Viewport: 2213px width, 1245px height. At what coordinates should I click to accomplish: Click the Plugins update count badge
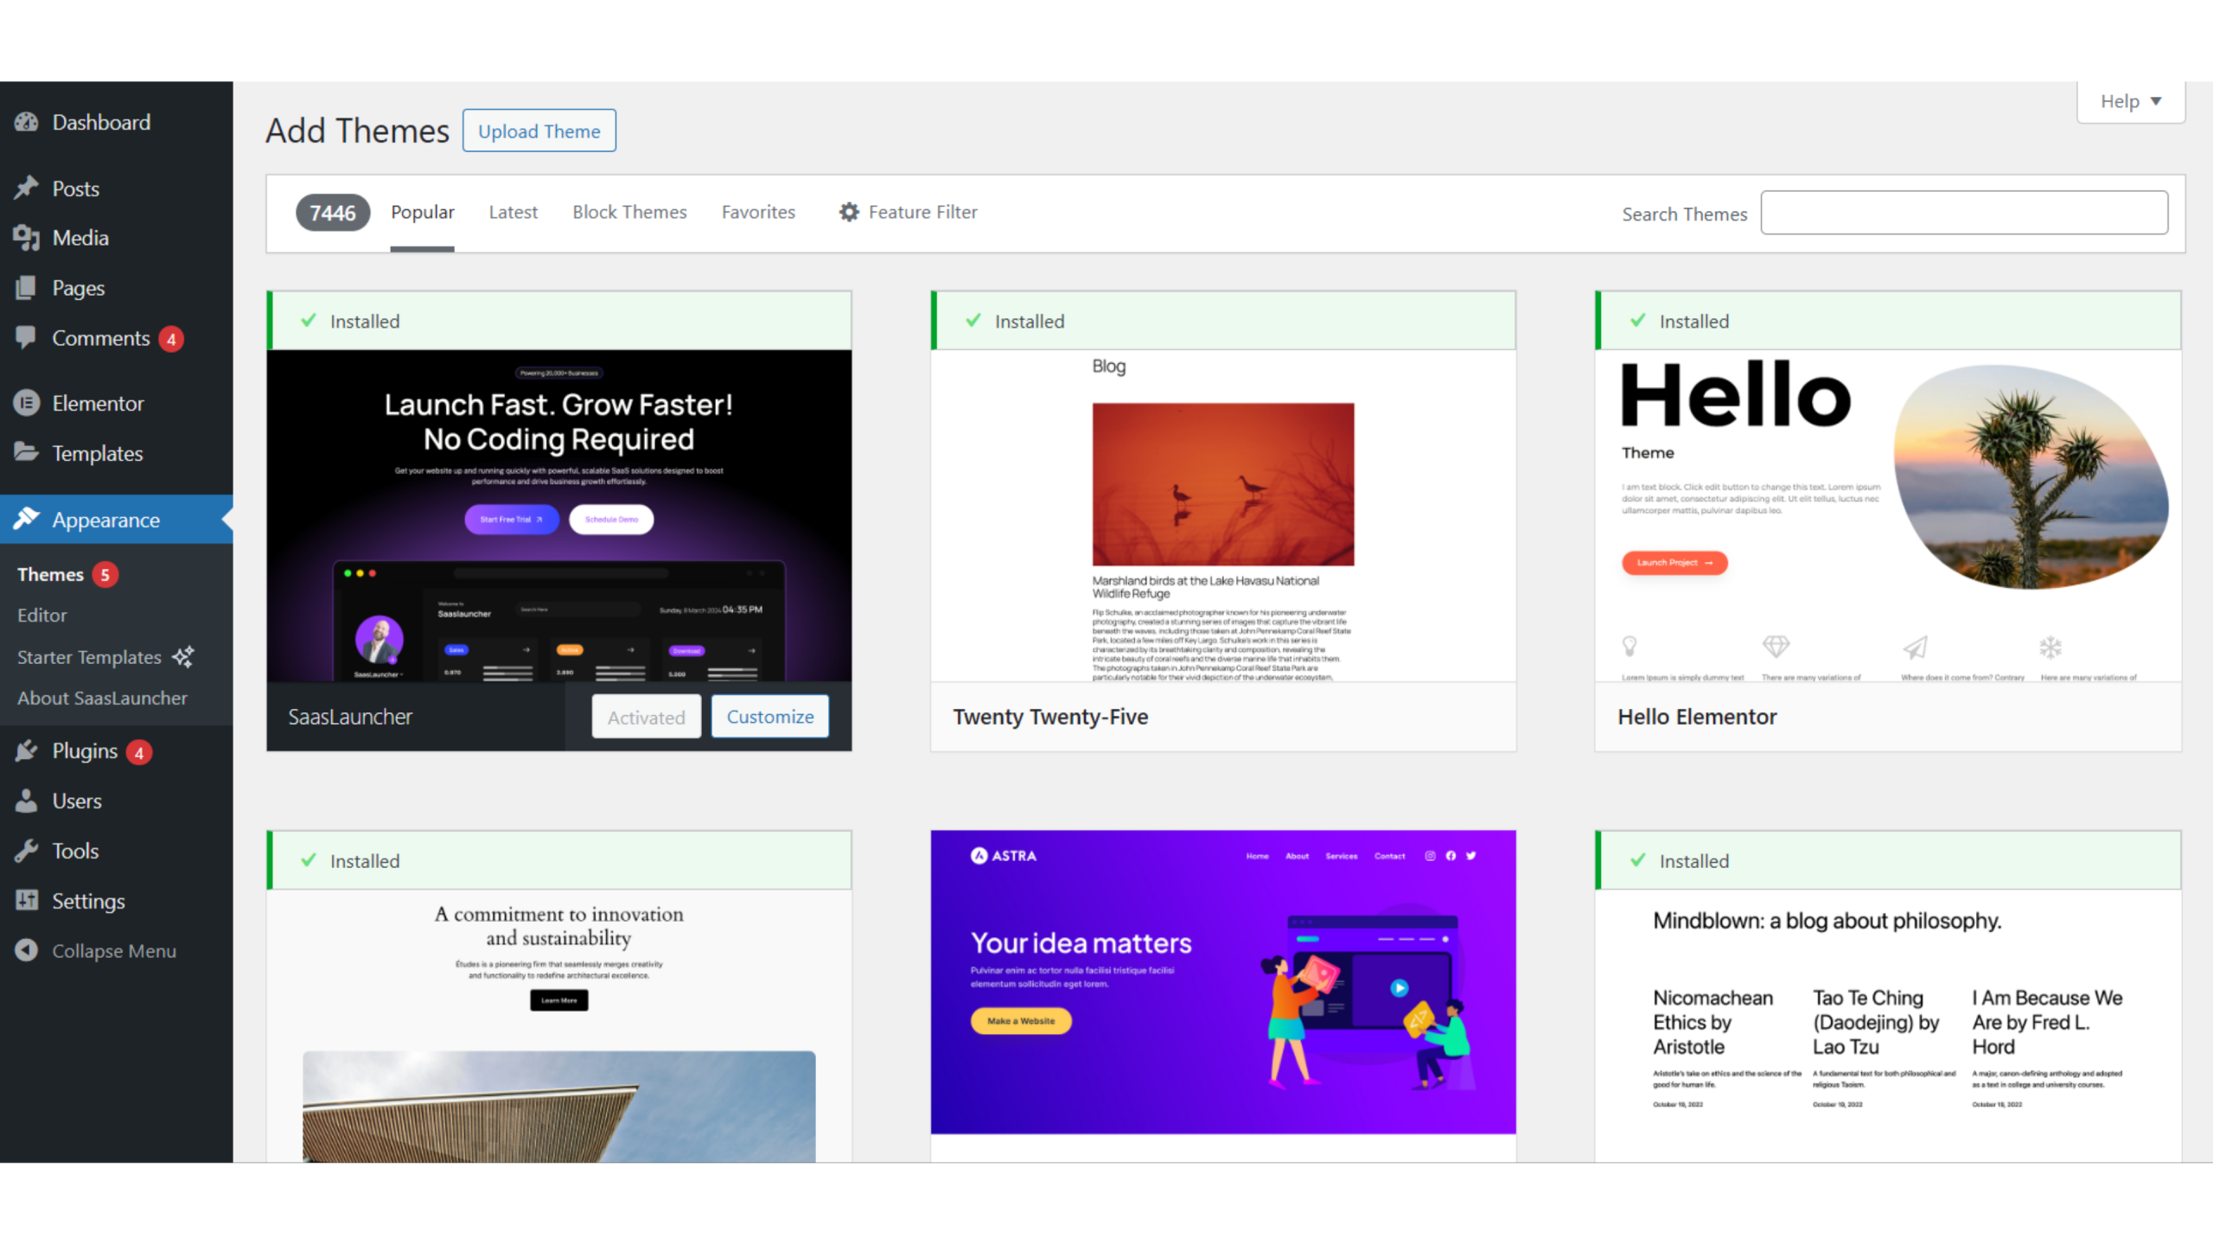139,752
